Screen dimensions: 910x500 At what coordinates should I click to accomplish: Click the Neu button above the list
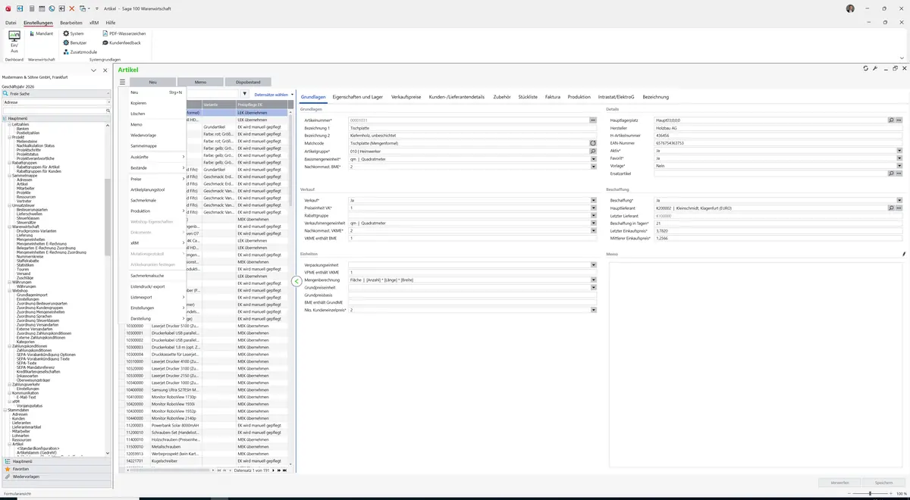152,82
